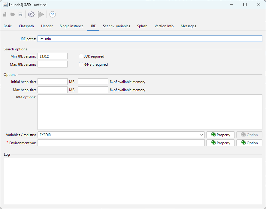Open the Splash tab
The image size is (266, 209).
coord(142,26)
